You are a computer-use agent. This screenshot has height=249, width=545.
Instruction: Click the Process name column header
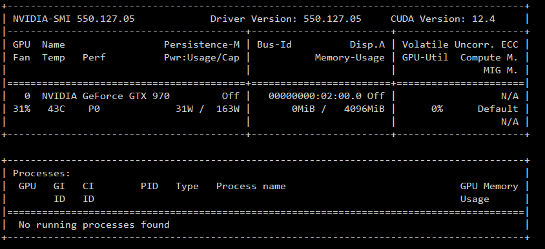(x=251, y=186)
